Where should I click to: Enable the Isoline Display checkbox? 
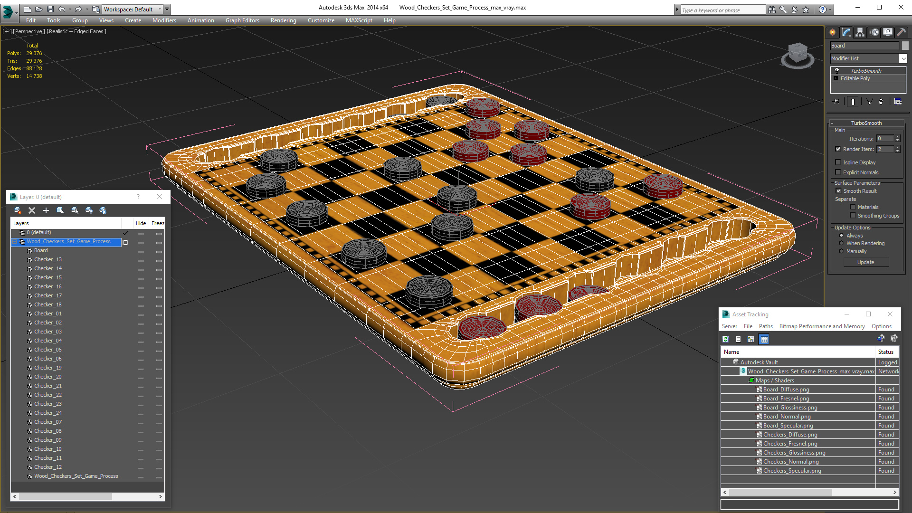coord(838,162)
